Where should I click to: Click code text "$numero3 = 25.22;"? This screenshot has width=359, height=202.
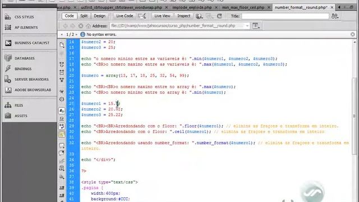point(102,114)
